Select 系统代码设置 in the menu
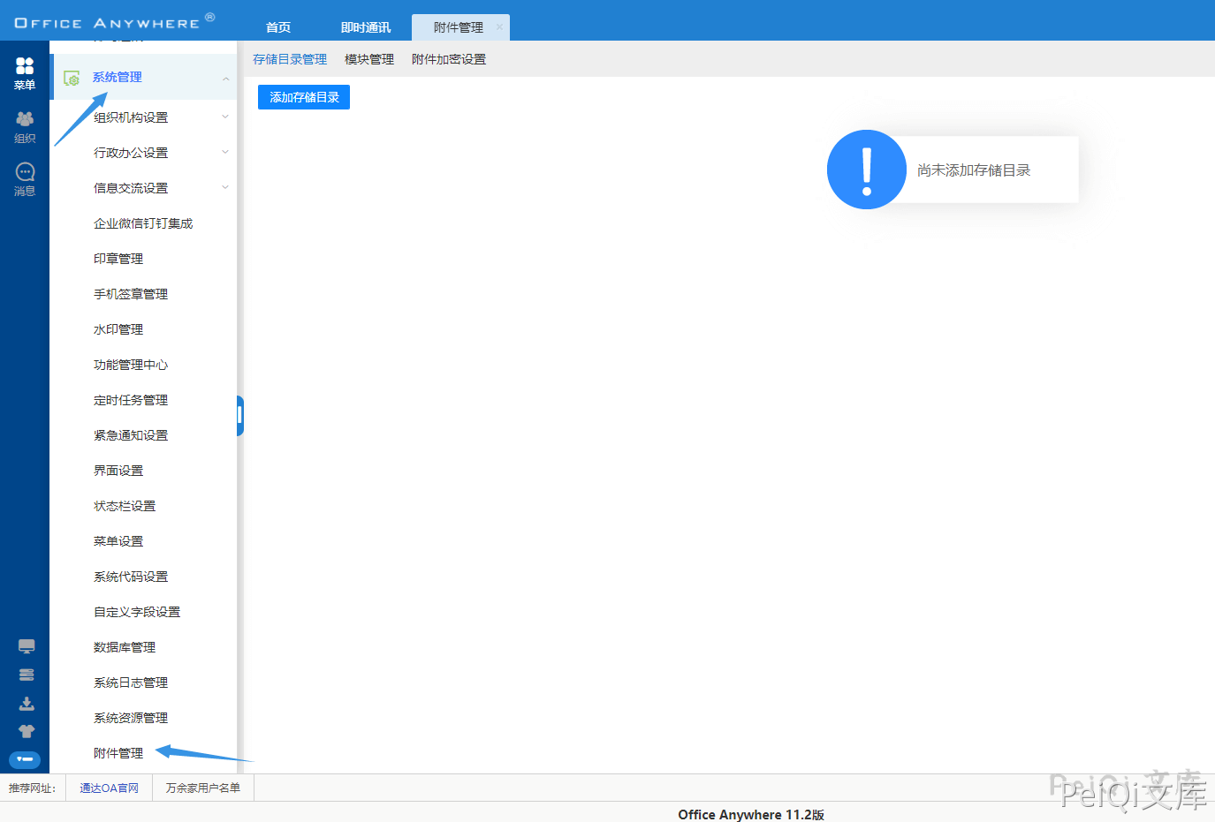The image size is (1215, 822). pos(131,577)
